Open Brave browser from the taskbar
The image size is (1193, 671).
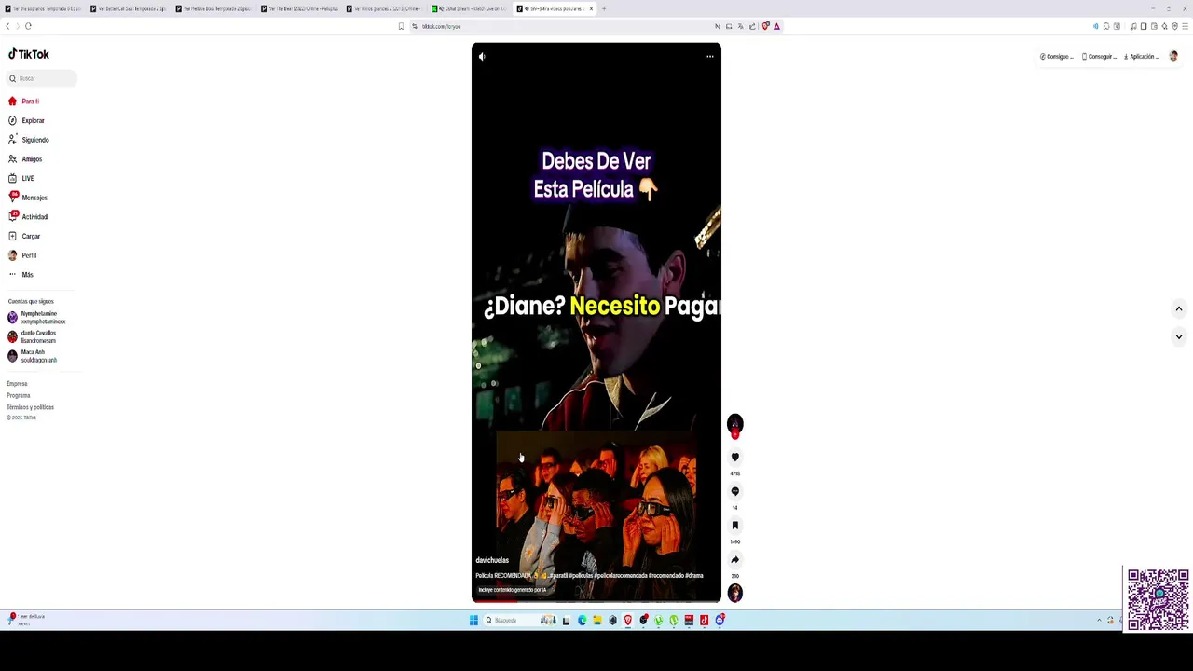[x=628, y=620]
